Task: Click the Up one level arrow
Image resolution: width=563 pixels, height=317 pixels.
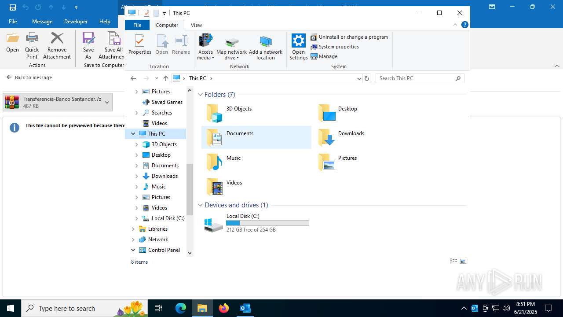Action: coord(165,78)
